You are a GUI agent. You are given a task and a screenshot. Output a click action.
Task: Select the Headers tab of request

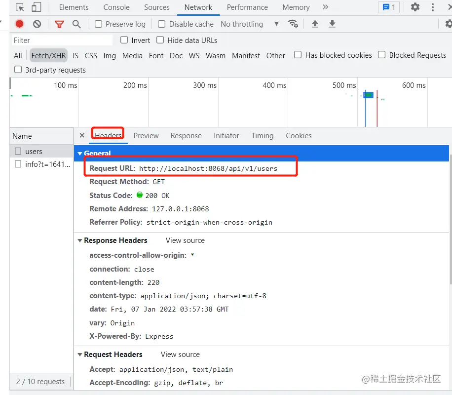coord(108,135)
